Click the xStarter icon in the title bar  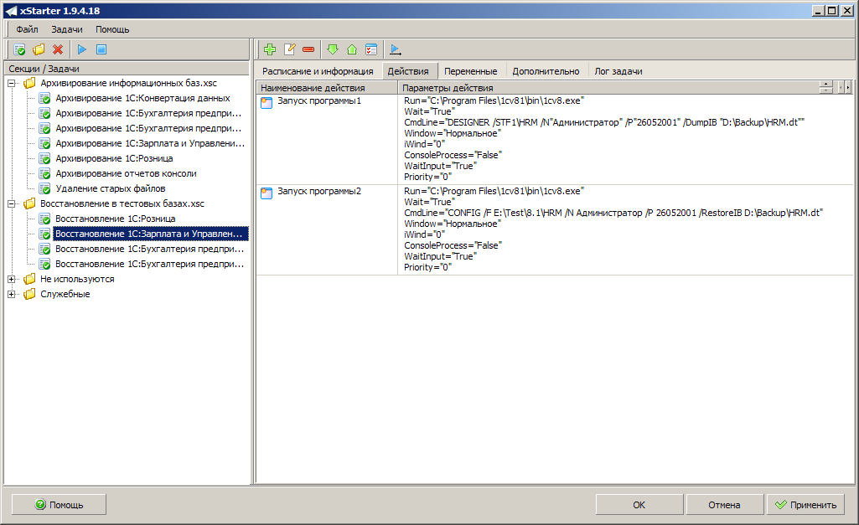point(11,11)
